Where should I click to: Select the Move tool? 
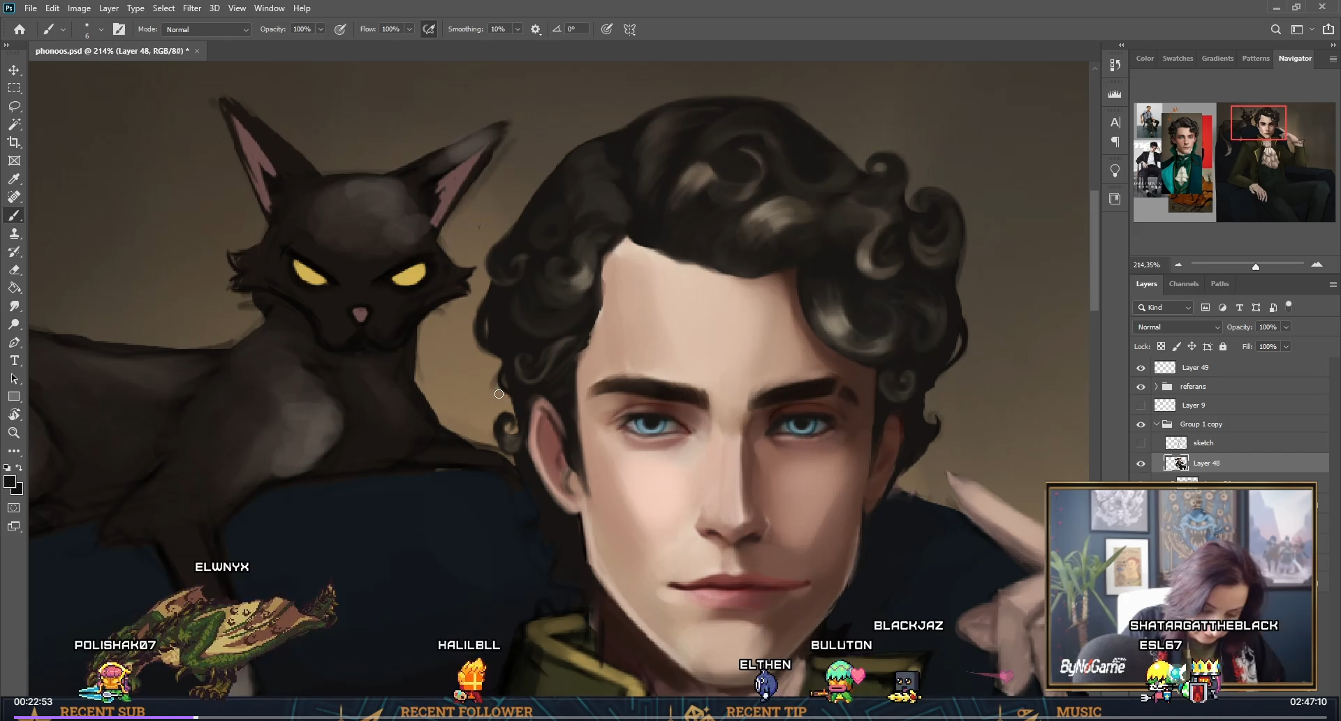coord(14,70)
